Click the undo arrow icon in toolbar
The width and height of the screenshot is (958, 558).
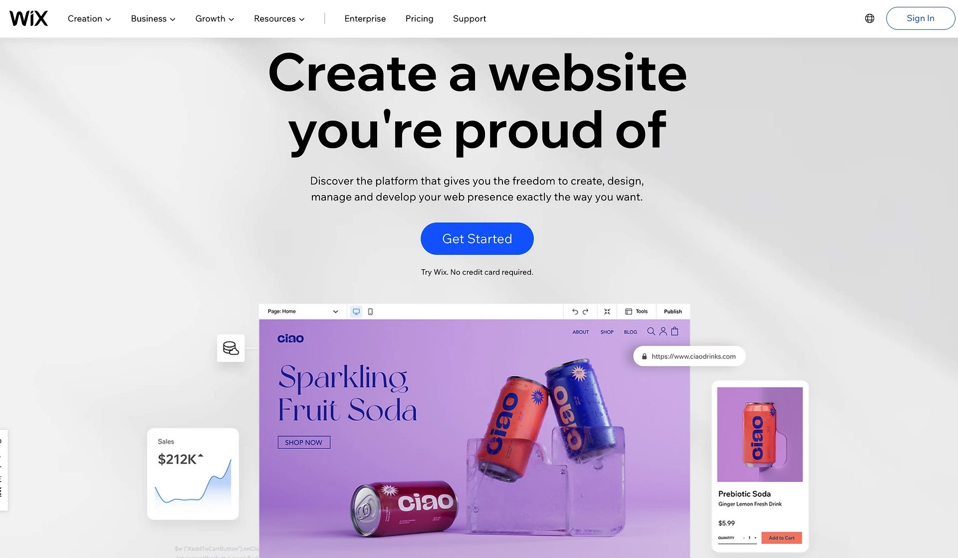point(573,311)
